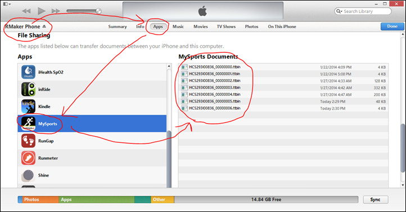
Task: Eject RMaker Phone using the eject icon
Action: [44, 26]
